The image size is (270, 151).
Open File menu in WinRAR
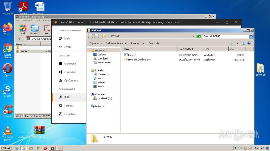[x=18, y=20]
